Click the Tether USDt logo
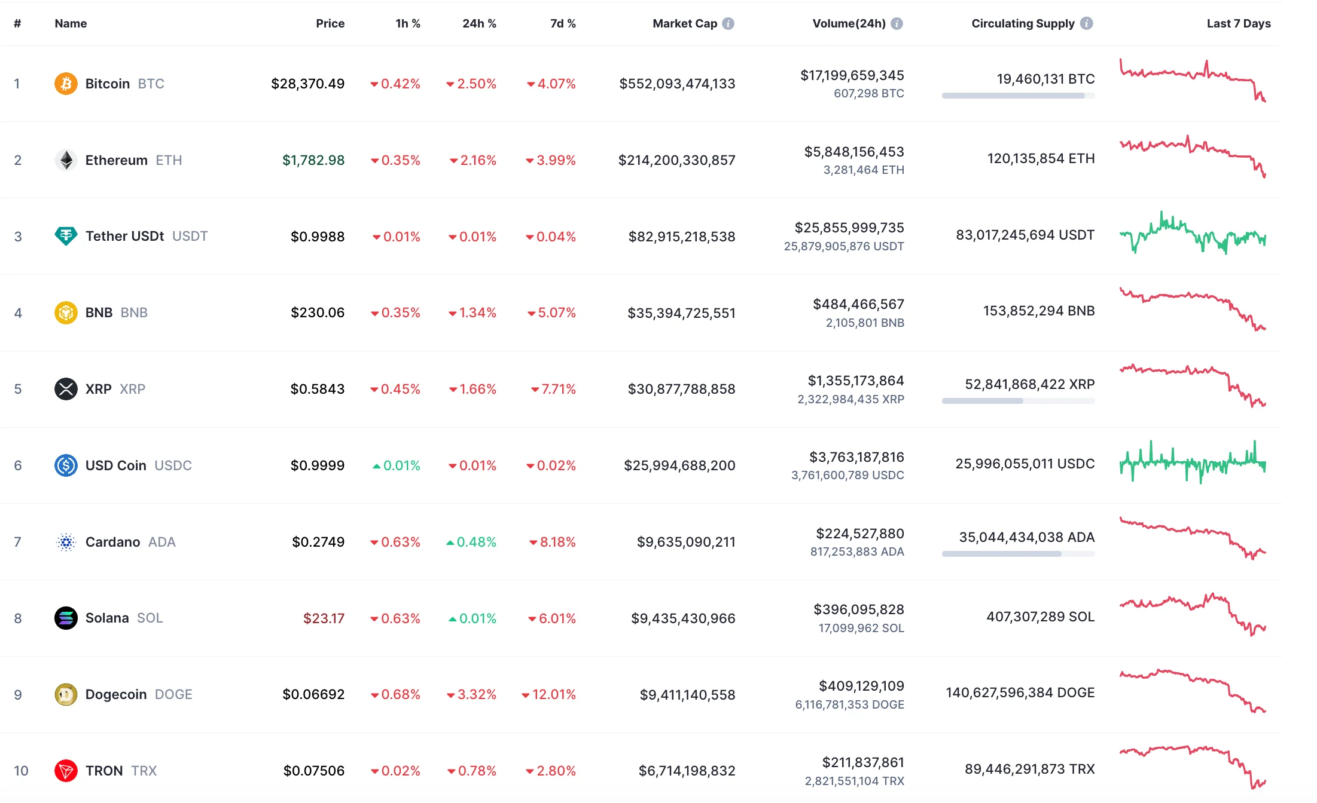 66,236
